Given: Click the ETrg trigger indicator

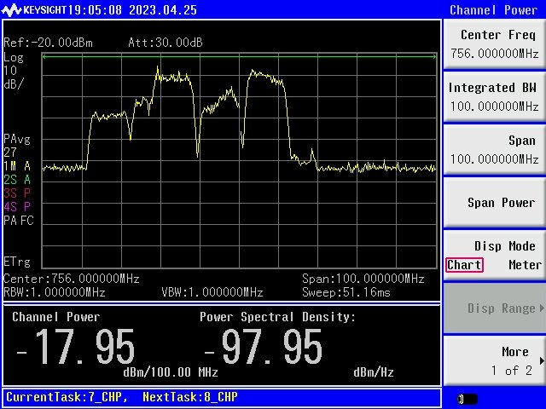Looking at the screenshot, I should point(17,262).
